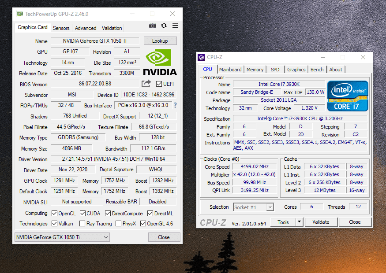This screenshot has width=386, height=273.
Task: Click the CPU-Z title bar app icon
Action: [201, 57]
